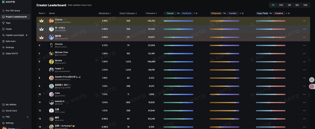Open the Feeds icon in sidebar
Screen dimensions: 315x129
3,29
